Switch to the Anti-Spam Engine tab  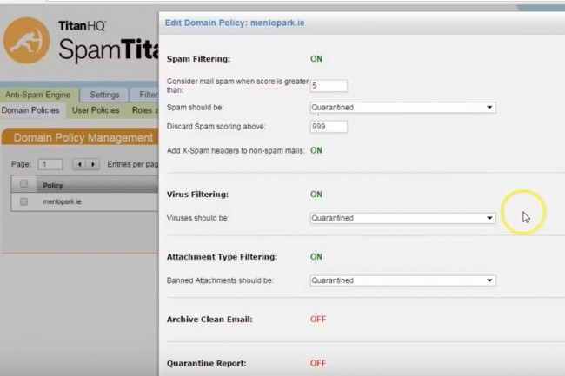point(38,95)
